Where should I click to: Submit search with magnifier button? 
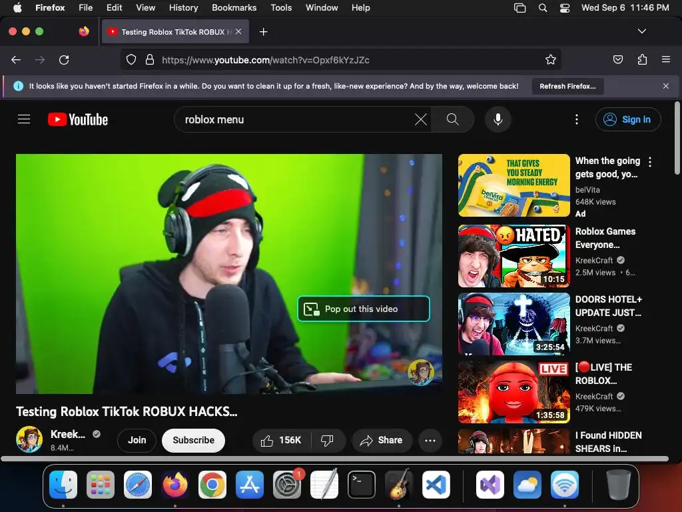coord(453,119)
